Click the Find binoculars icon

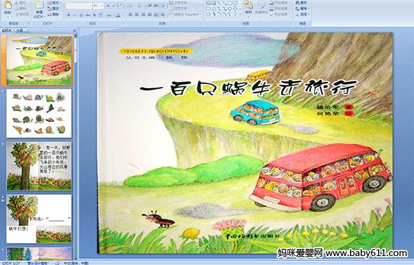(302, 3)
